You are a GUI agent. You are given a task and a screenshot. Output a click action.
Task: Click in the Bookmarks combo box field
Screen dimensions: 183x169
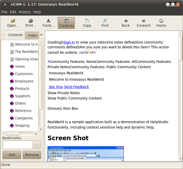click(18, 145)
